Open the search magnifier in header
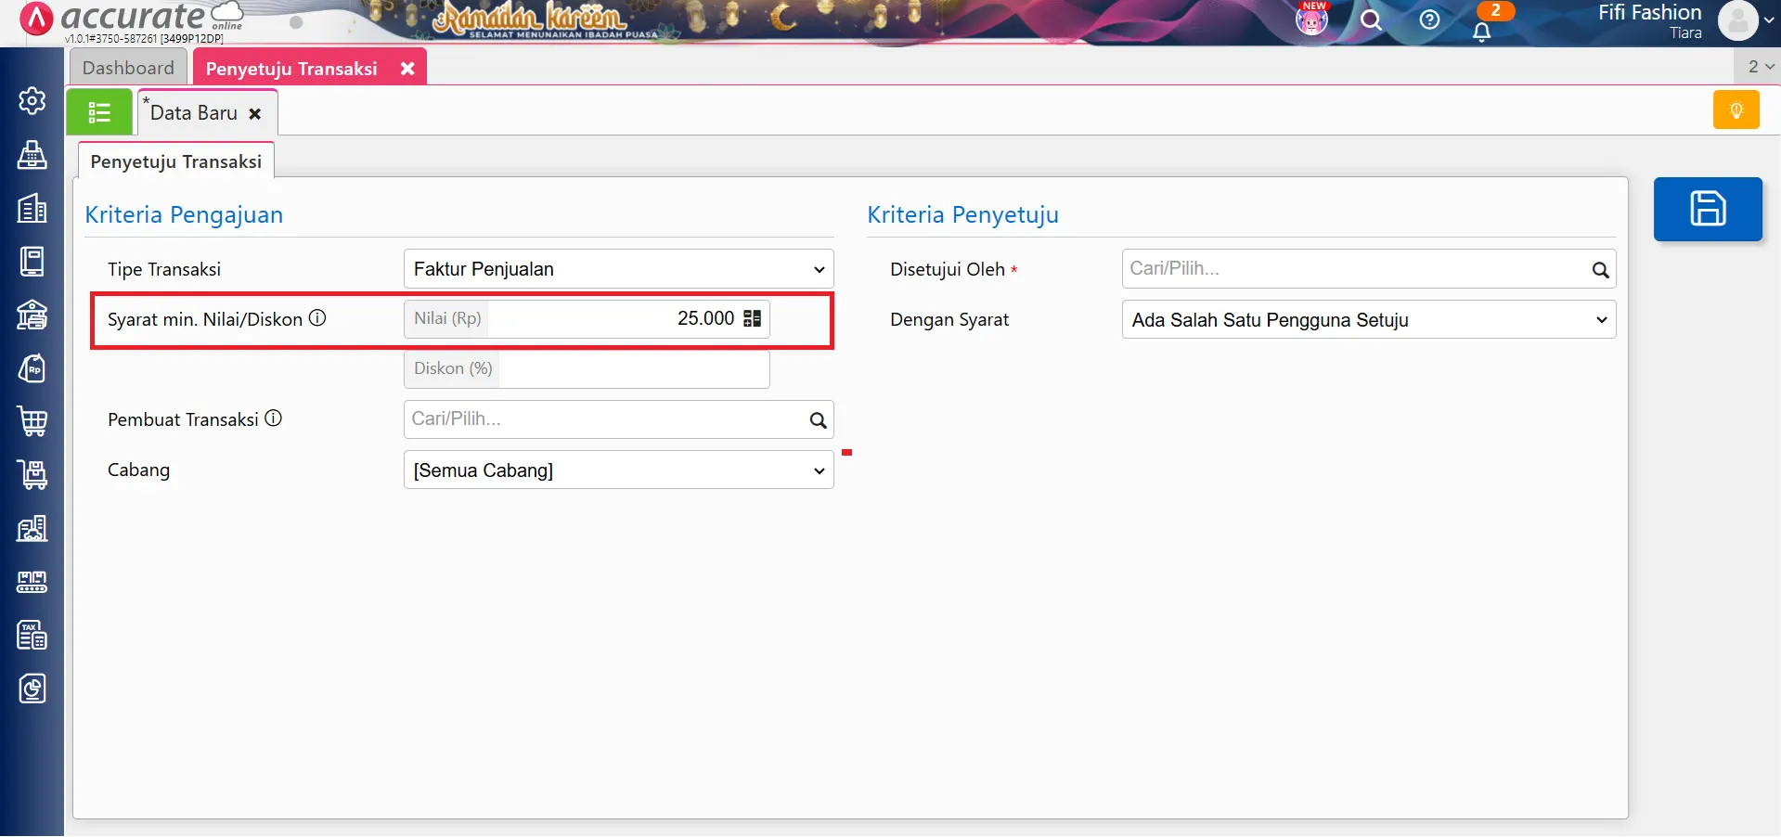This screenshot has width=1781, height=837. click(1371, 20)
